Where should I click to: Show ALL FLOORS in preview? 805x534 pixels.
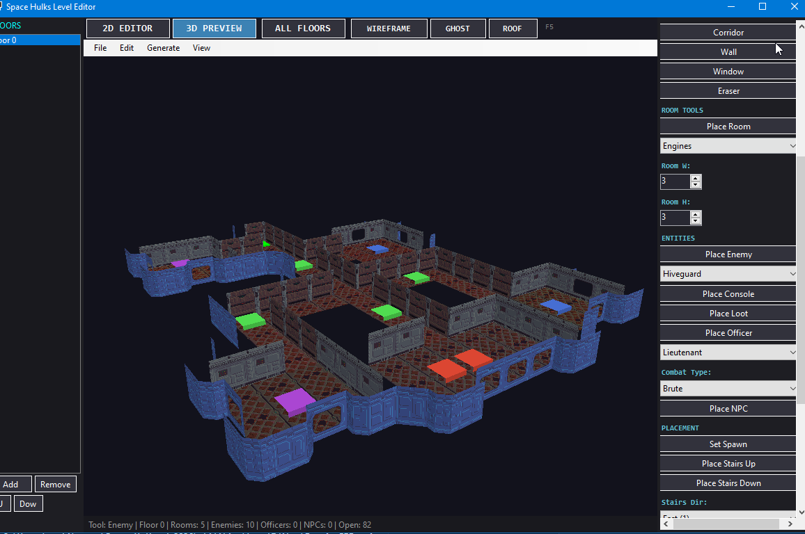tap(303, 29)
